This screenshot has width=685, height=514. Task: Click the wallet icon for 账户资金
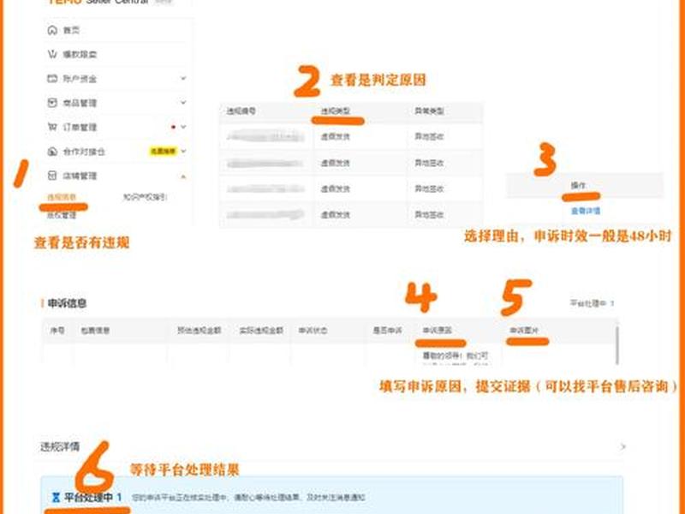tap(52, 79)
